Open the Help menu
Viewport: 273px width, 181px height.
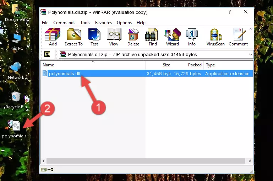coord(141,23)
